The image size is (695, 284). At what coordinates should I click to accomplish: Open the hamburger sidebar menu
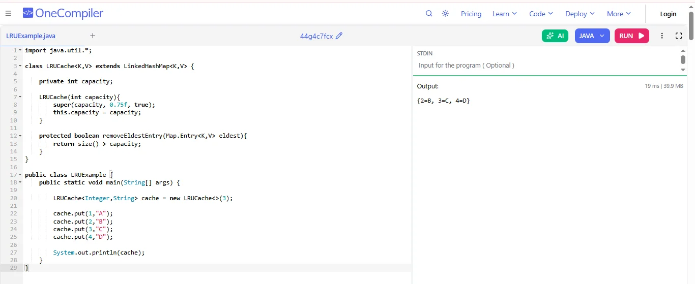[8, 14]
